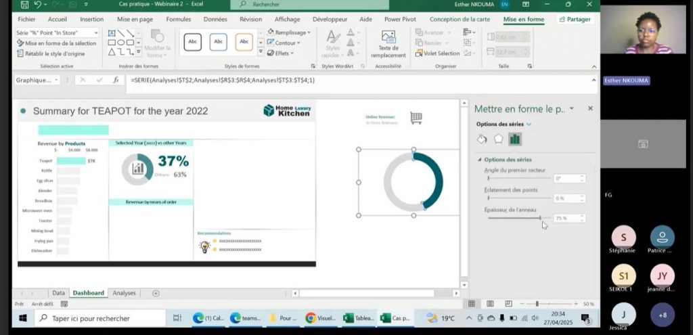Open Volet Sélection pane

[x=438, y=53]
